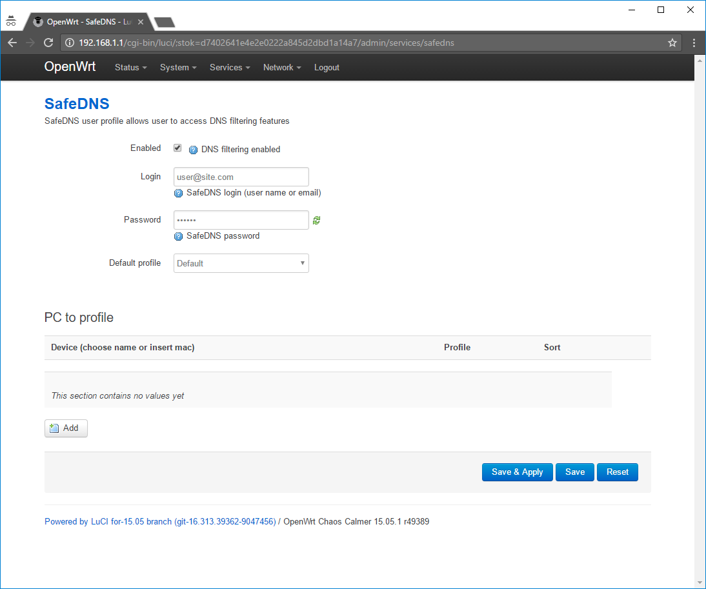Screen dimensions: 706x589
Task: Focus the Login input field
Action: tap(241, 177)
